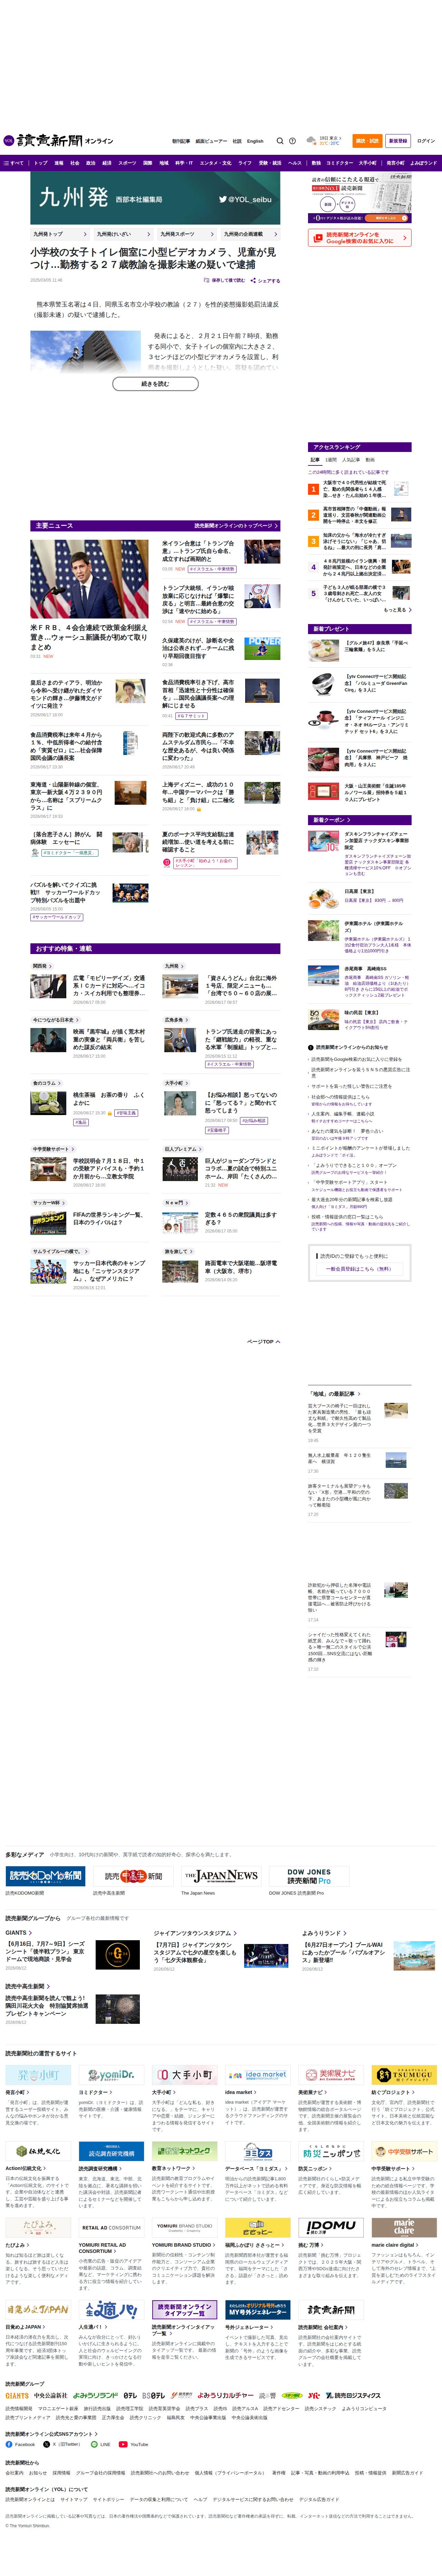Open the すべて hamburger menu
The width and height of the screenshot is (442, 2576).
pos(14,163)
